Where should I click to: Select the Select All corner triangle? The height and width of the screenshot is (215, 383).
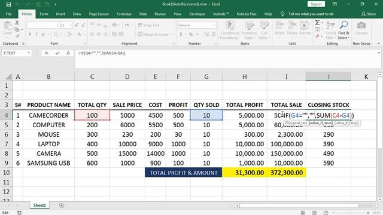[x=8, y=76]
